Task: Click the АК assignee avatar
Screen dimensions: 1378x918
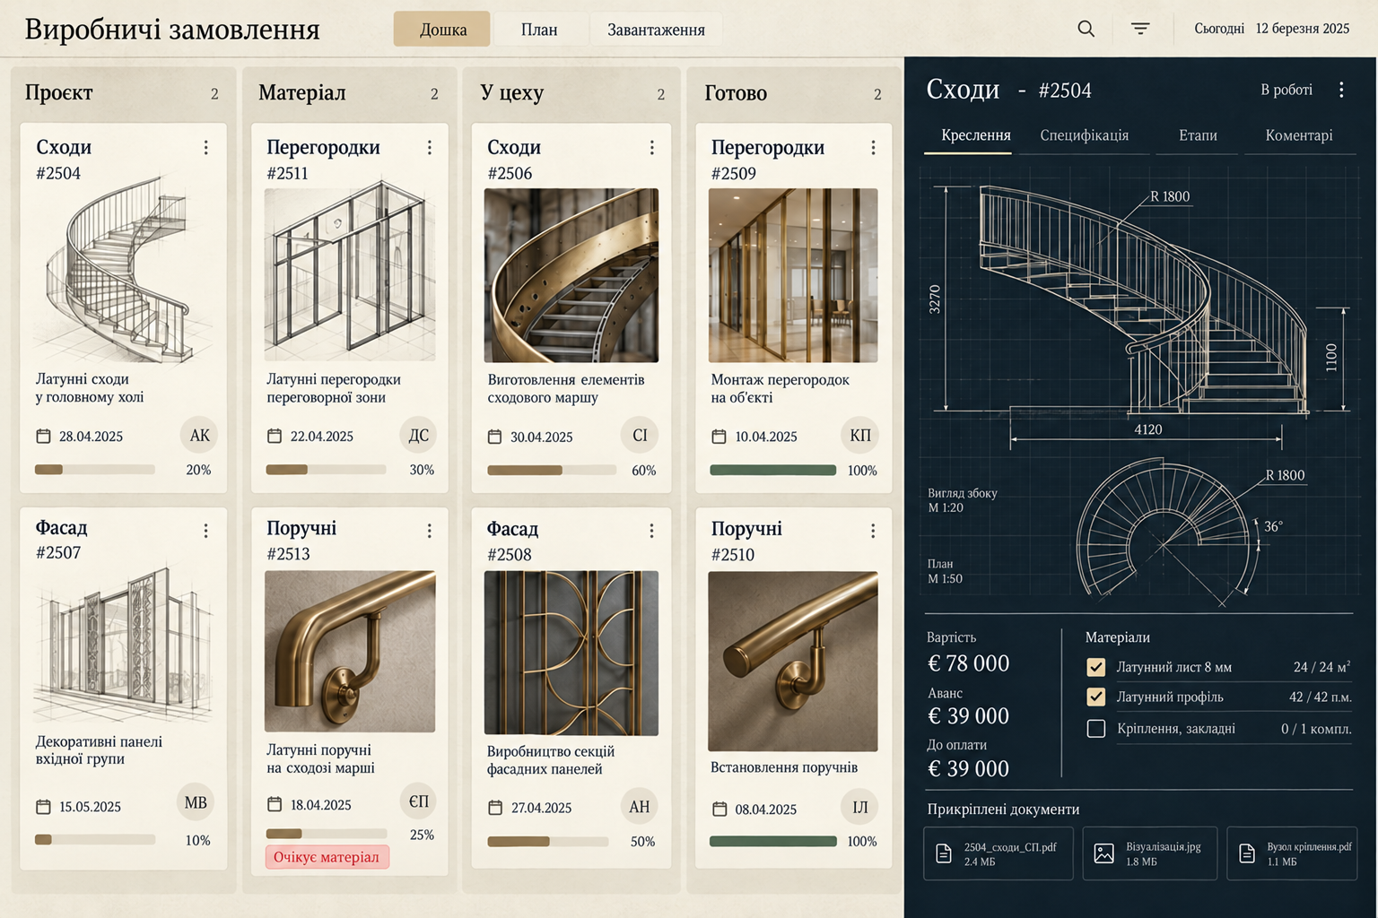Action: (199, 436)
